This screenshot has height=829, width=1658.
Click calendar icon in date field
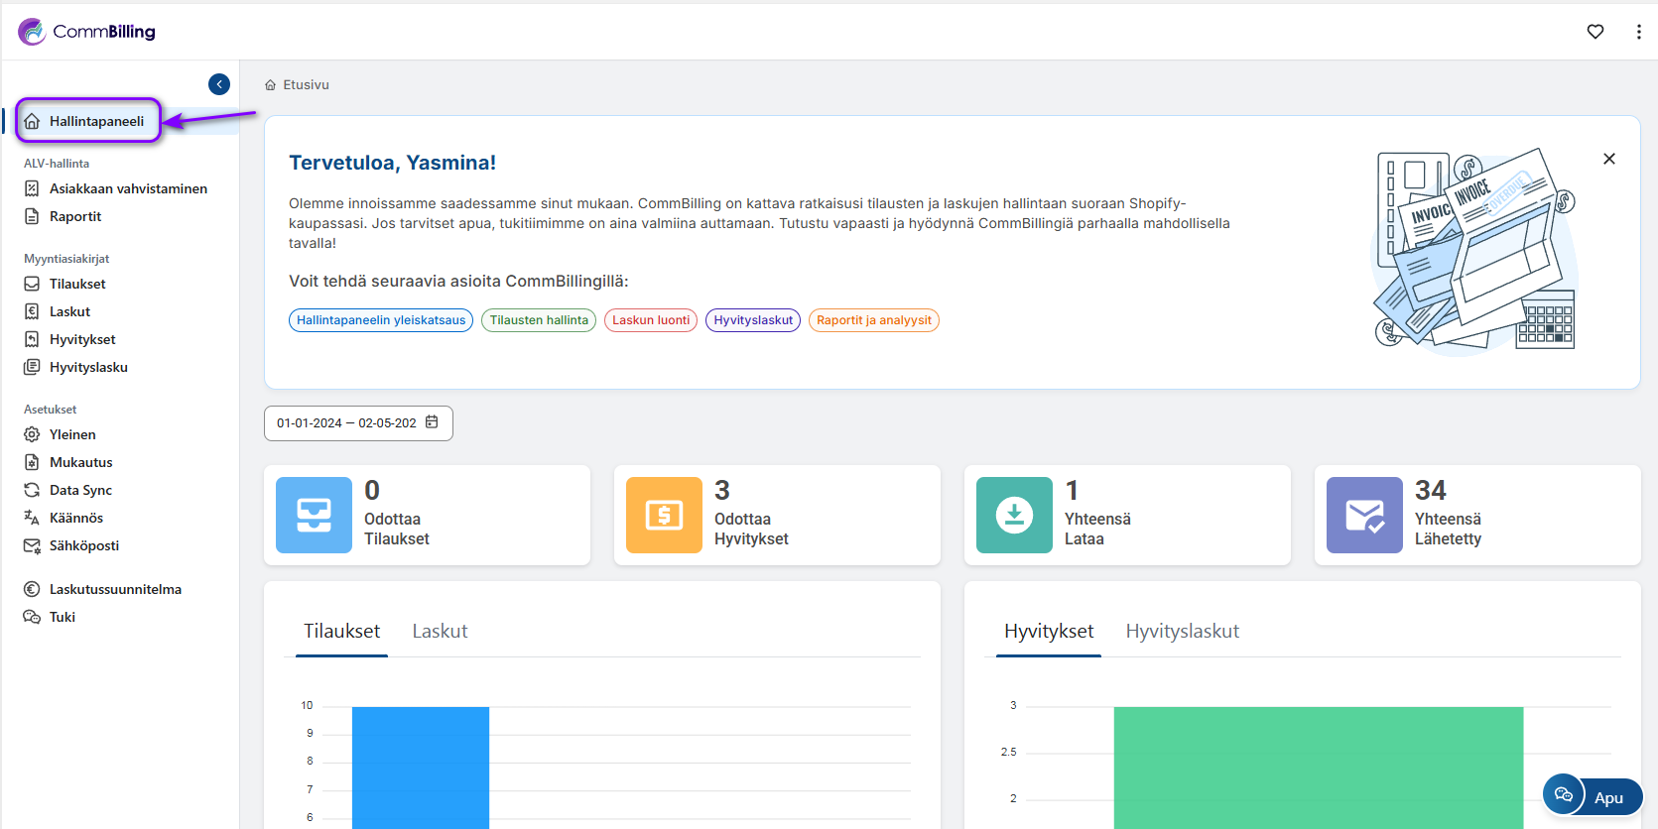(432, 422)
